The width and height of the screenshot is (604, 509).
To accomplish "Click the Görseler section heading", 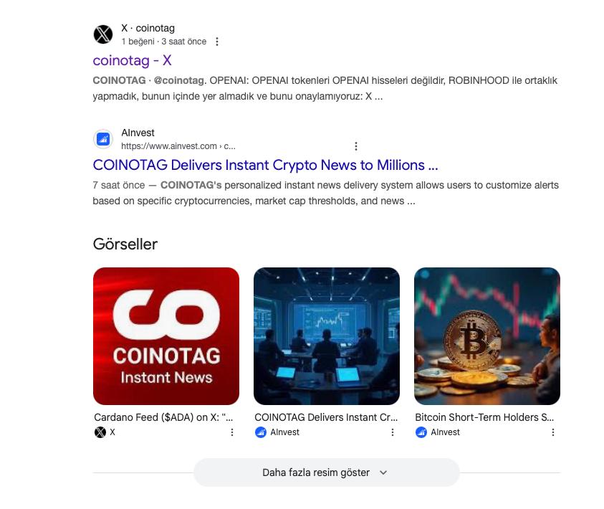I will click(x=125, y=244).
